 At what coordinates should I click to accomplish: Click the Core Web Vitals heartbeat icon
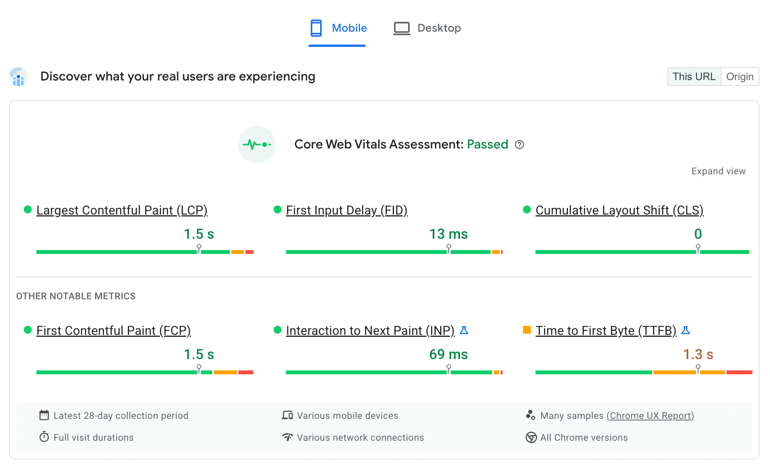click(x=257, y=145)
